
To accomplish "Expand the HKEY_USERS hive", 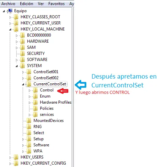I will pos(10,158).
